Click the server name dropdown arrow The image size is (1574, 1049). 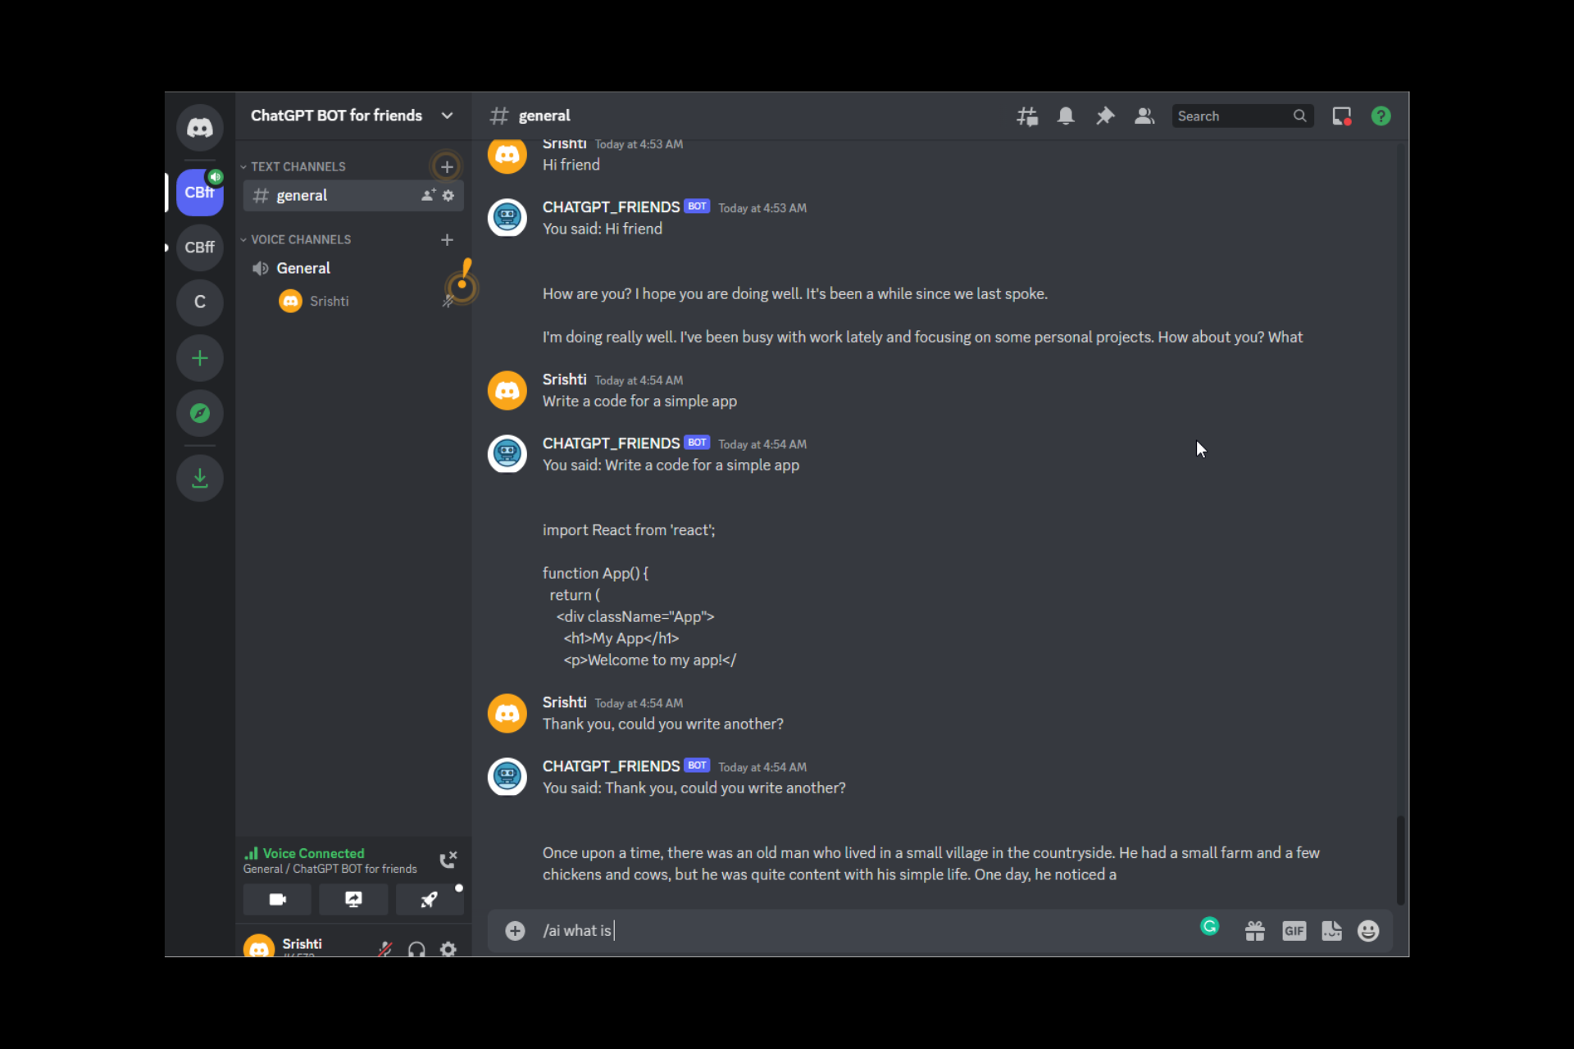446,115
